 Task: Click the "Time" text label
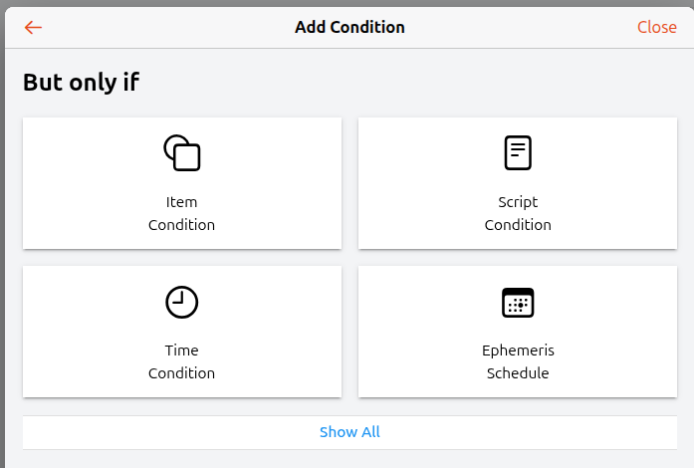click(x=182, y=351)
